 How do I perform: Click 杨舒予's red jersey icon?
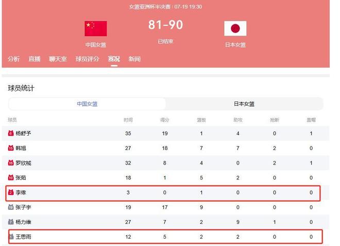point(11,133)
